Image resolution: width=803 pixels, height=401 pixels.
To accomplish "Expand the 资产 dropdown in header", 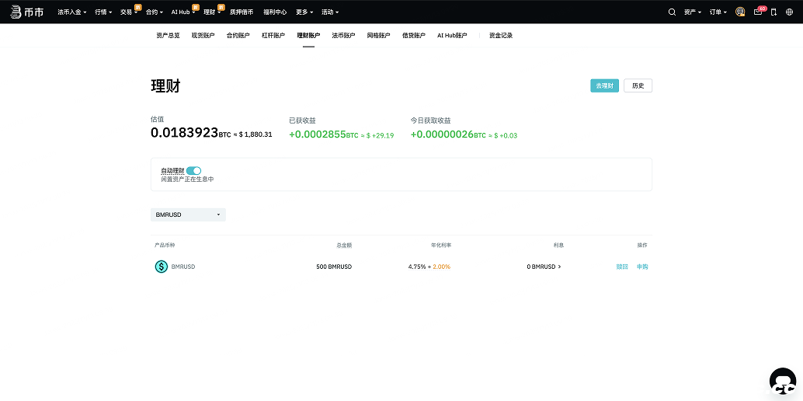I will pyautogui.click(x=693, y=12).
